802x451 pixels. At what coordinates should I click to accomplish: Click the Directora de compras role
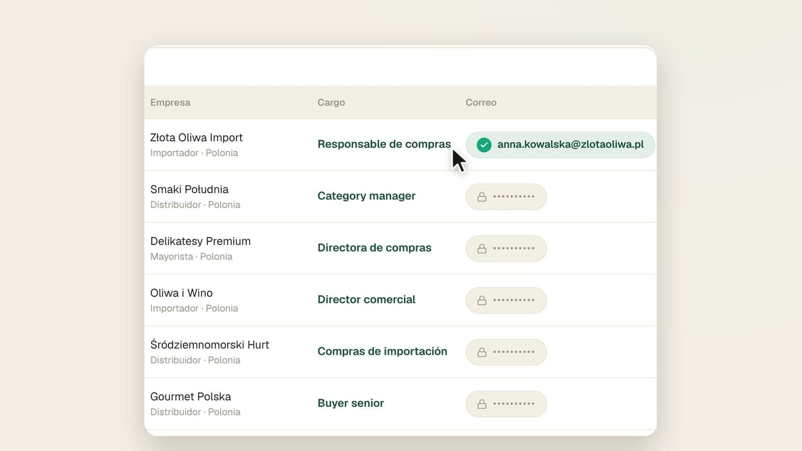[374, 248]
